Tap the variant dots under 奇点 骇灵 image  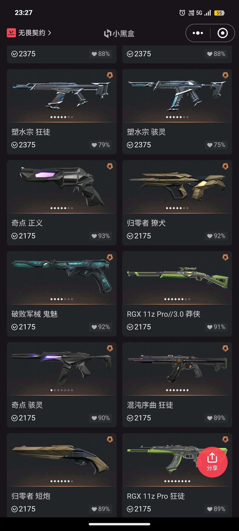tap(62, 390)
